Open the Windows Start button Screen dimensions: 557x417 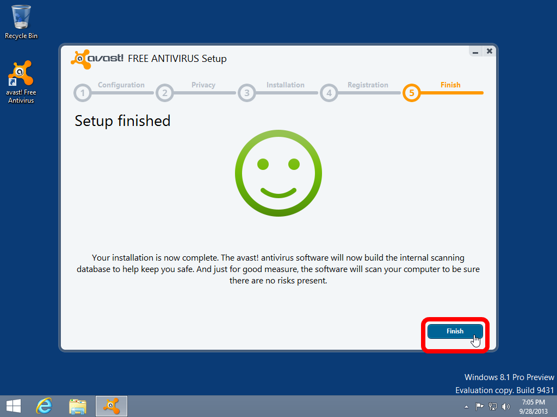point(14,406)
